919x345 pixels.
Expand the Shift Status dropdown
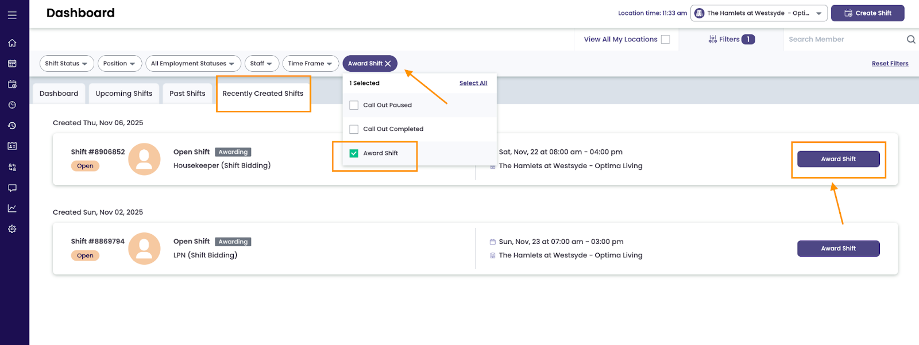(66, 64)
